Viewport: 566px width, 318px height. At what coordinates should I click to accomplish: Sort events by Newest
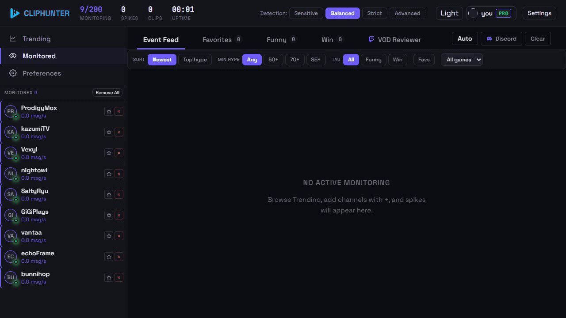[162, 60]
